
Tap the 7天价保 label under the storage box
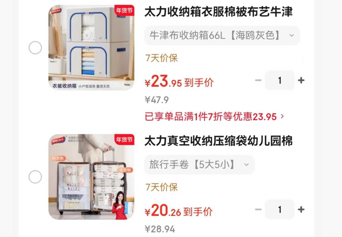click(162, 58)
